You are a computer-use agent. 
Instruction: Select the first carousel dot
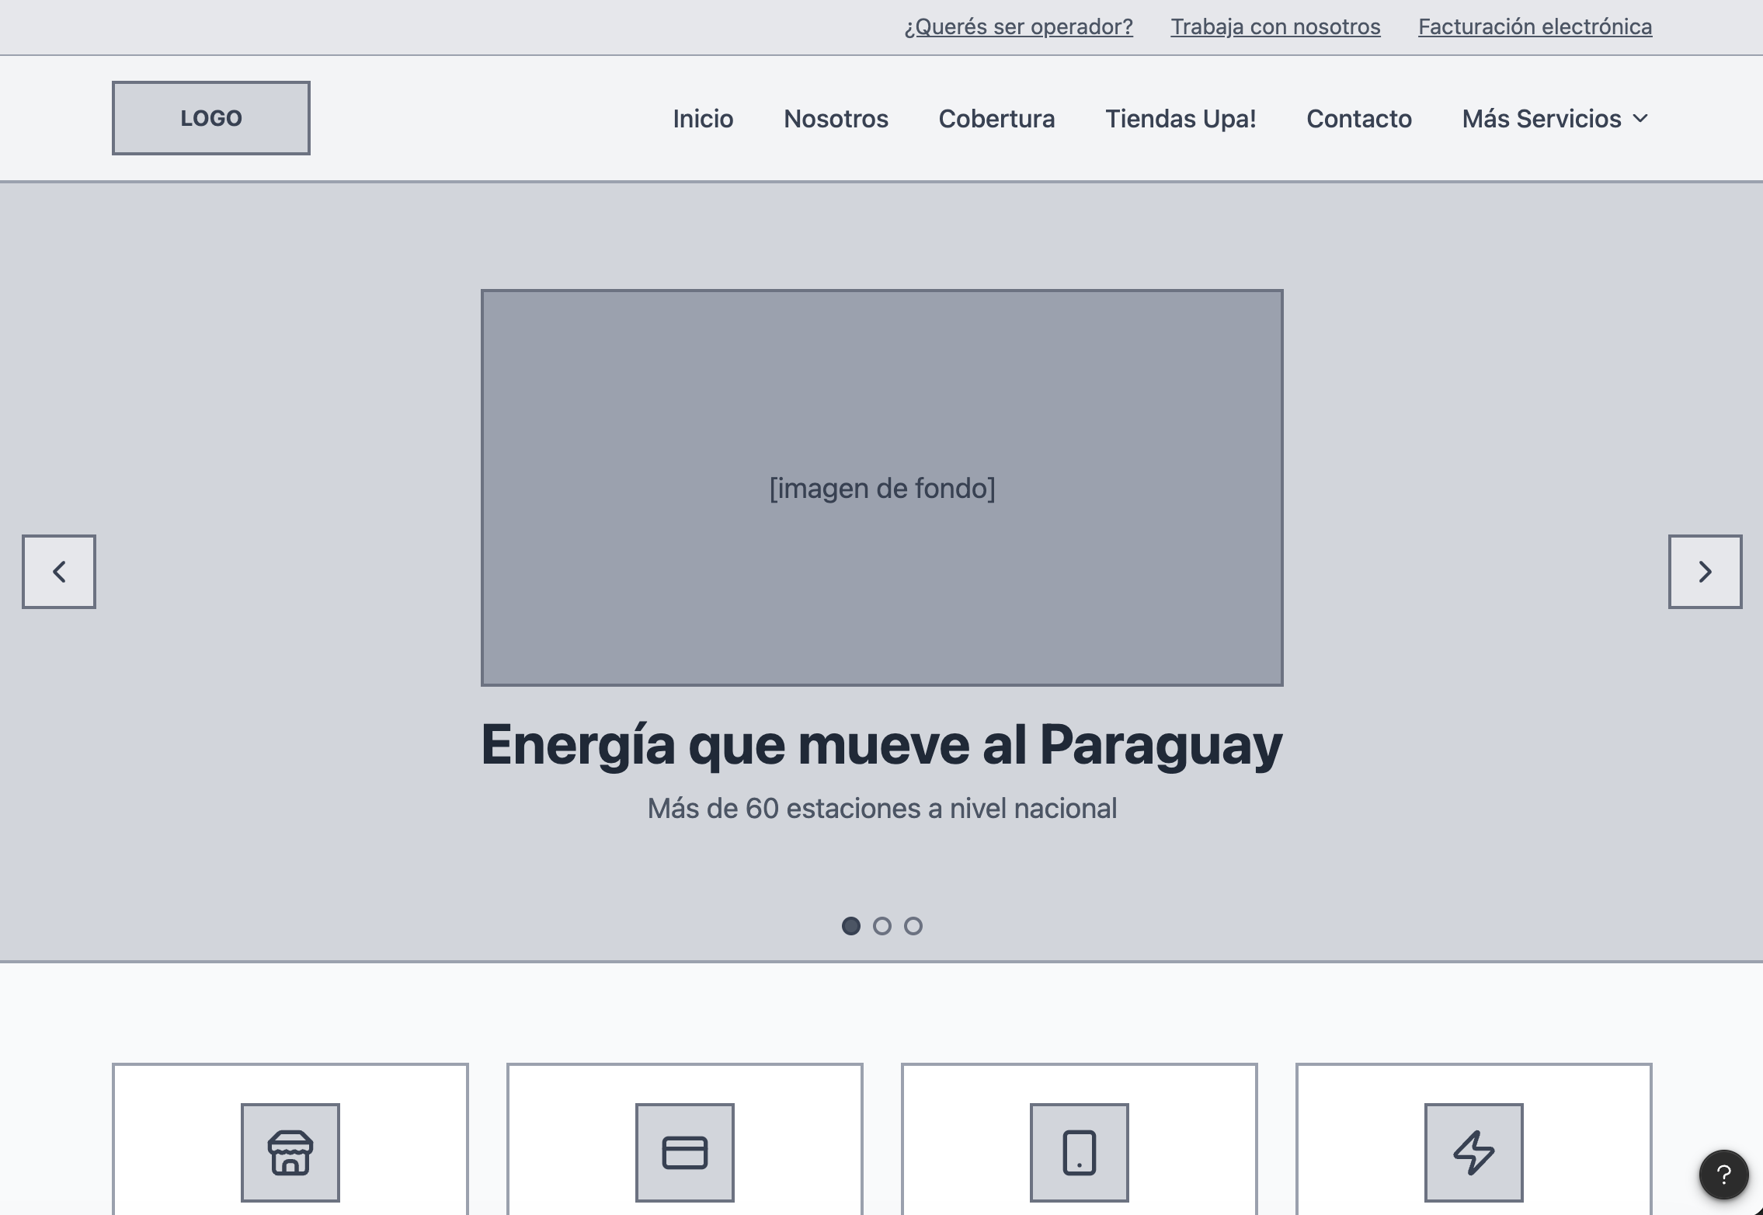851,926
